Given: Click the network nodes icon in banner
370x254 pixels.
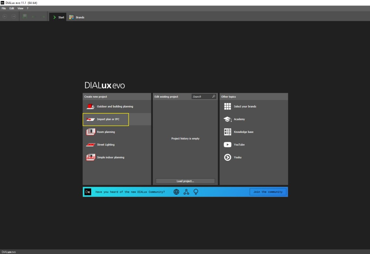Looking at the screenshot, I should [x=186, y=192].
